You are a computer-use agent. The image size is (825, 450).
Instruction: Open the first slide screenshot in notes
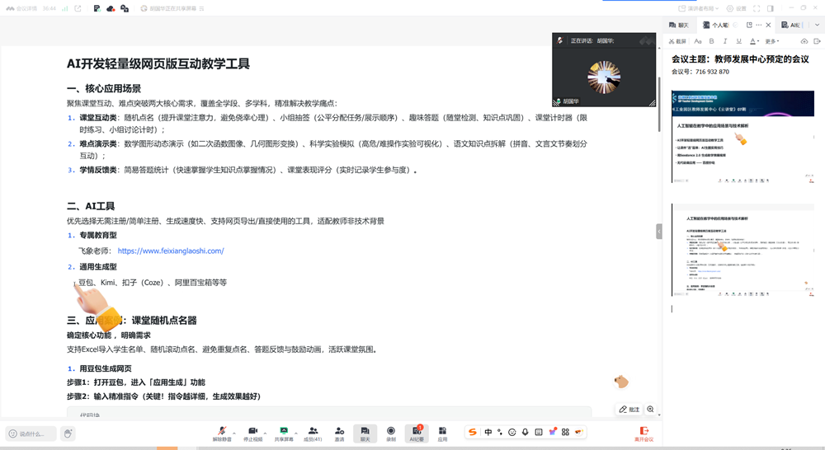743,137
